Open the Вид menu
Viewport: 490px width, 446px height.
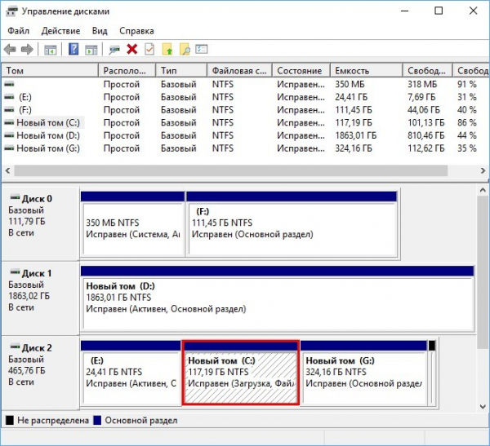click(100, 31)
